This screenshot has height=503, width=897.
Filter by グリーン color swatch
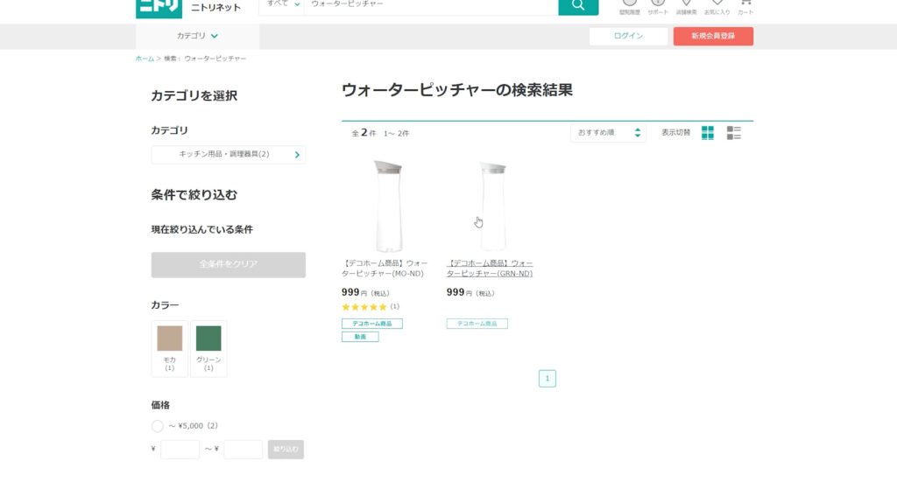(x=208, y=347)
